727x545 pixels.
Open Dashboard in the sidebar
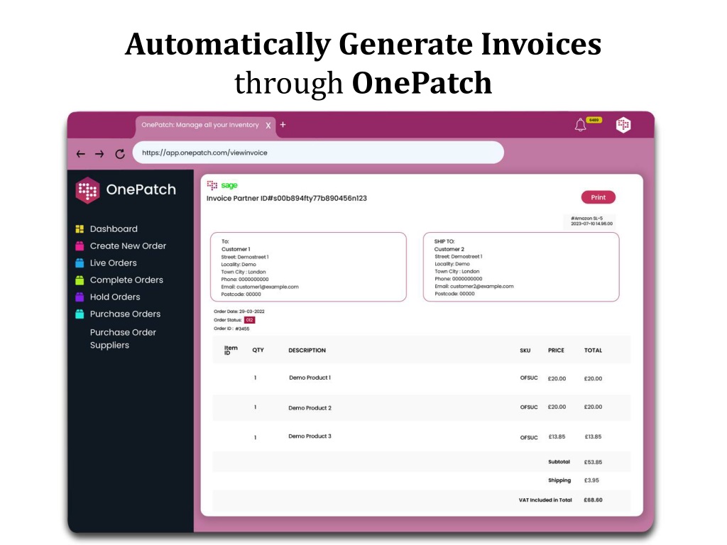(114, 229)
